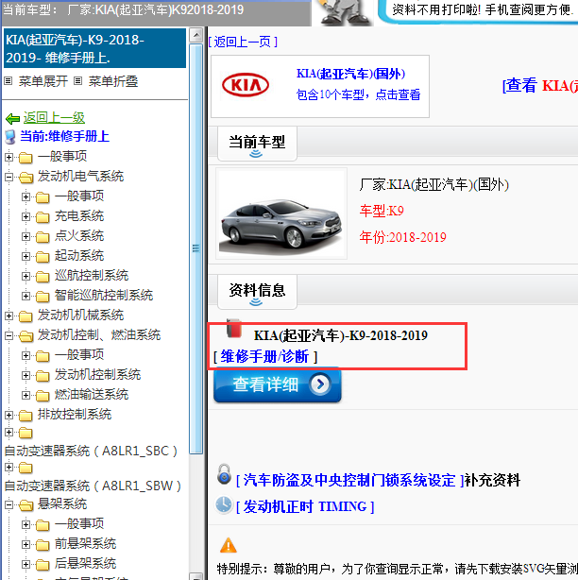Expand the A8LR1_SBW transmission node

8,467
